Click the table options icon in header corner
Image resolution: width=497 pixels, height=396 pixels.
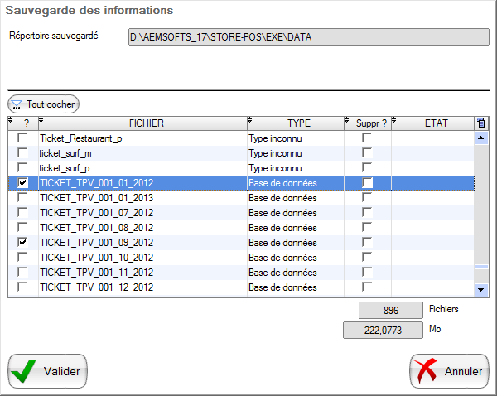click(481, 123)
